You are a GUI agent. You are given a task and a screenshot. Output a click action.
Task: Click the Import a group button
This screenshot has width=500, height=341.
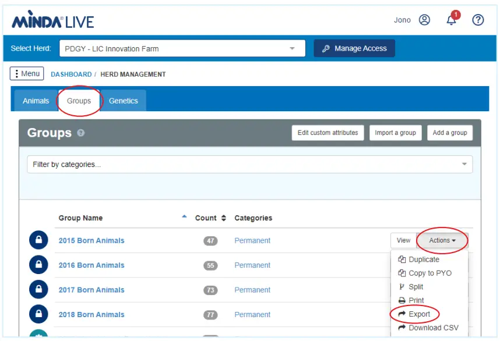pyautogui.click(x=396, y=133)
